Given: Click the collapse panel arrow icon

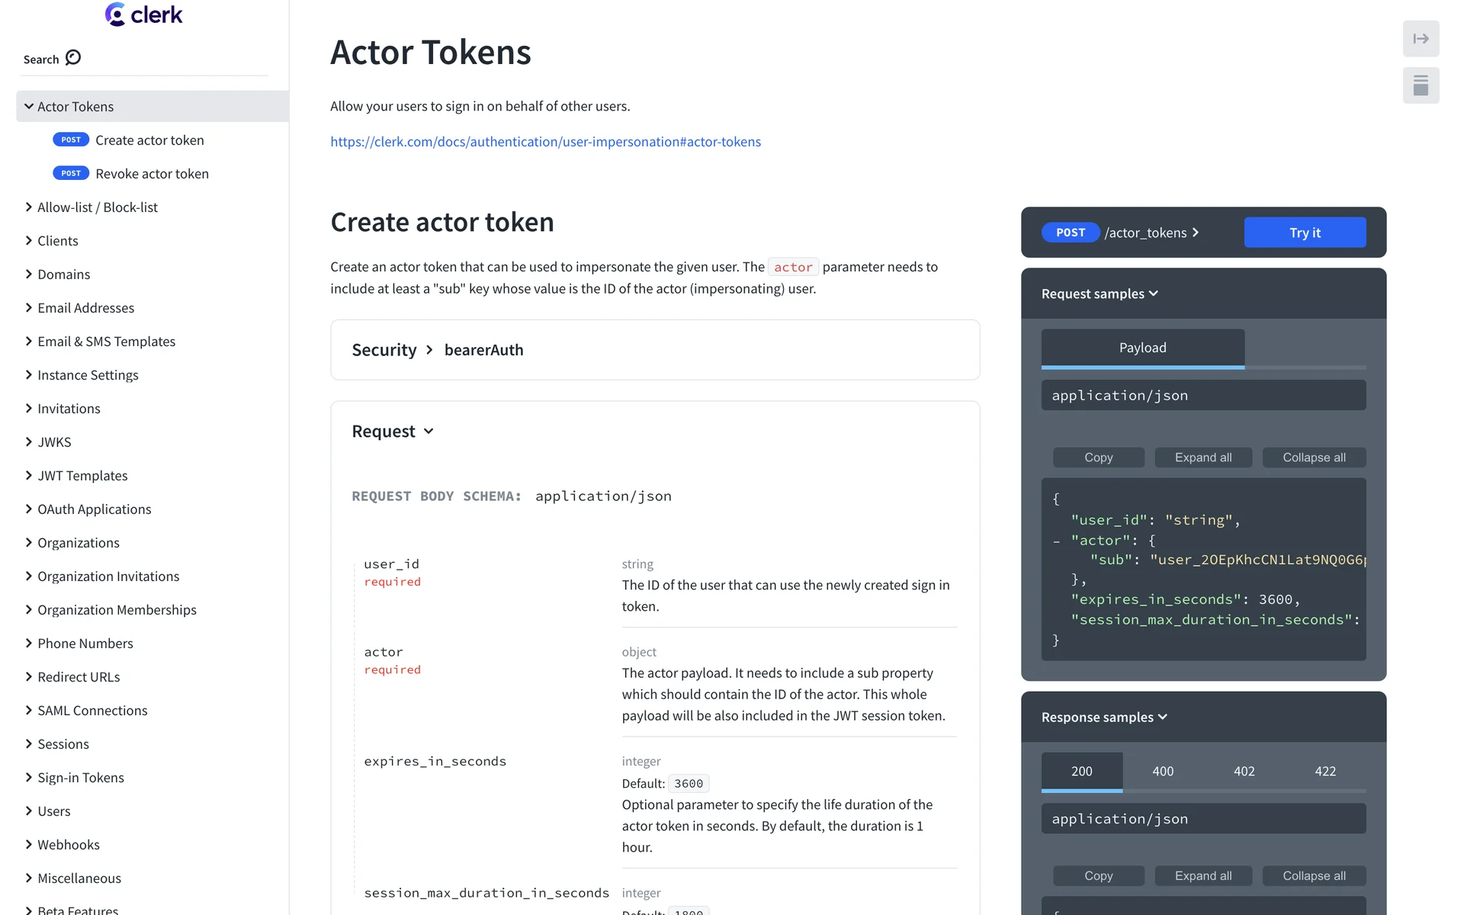Looking at the screenshot, I should coord(1421,39).
